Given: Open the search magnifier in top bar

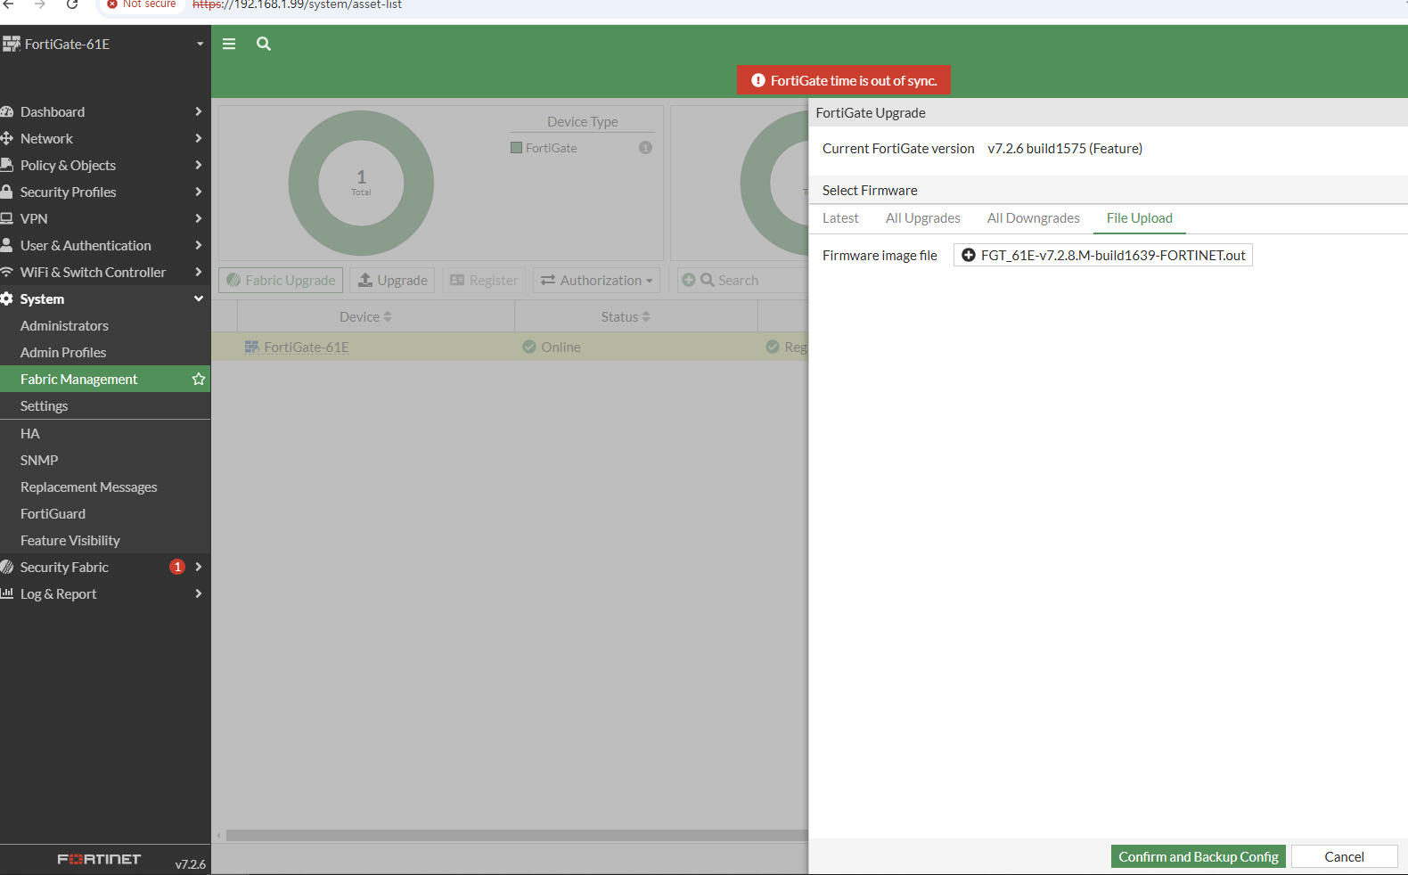Looking at the screenshot, I should click(264, 44).
